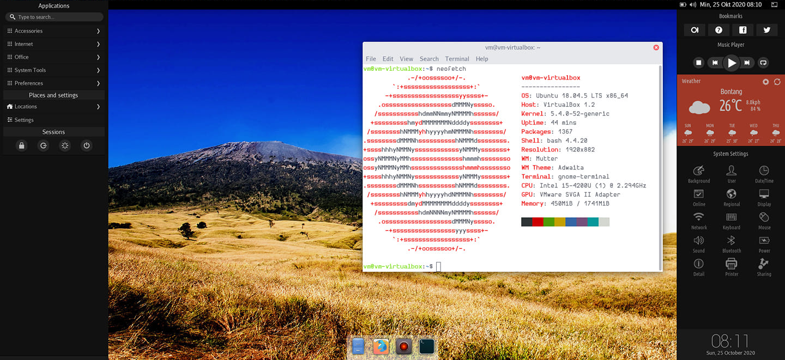Open the Printer settings icon
785x360 pixels.
point(732,266)
